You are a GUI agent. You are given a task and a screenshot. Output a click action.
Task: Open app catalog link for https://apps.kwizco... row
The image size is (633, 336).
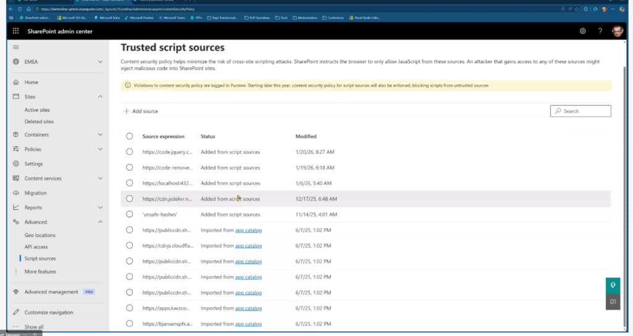249,308
